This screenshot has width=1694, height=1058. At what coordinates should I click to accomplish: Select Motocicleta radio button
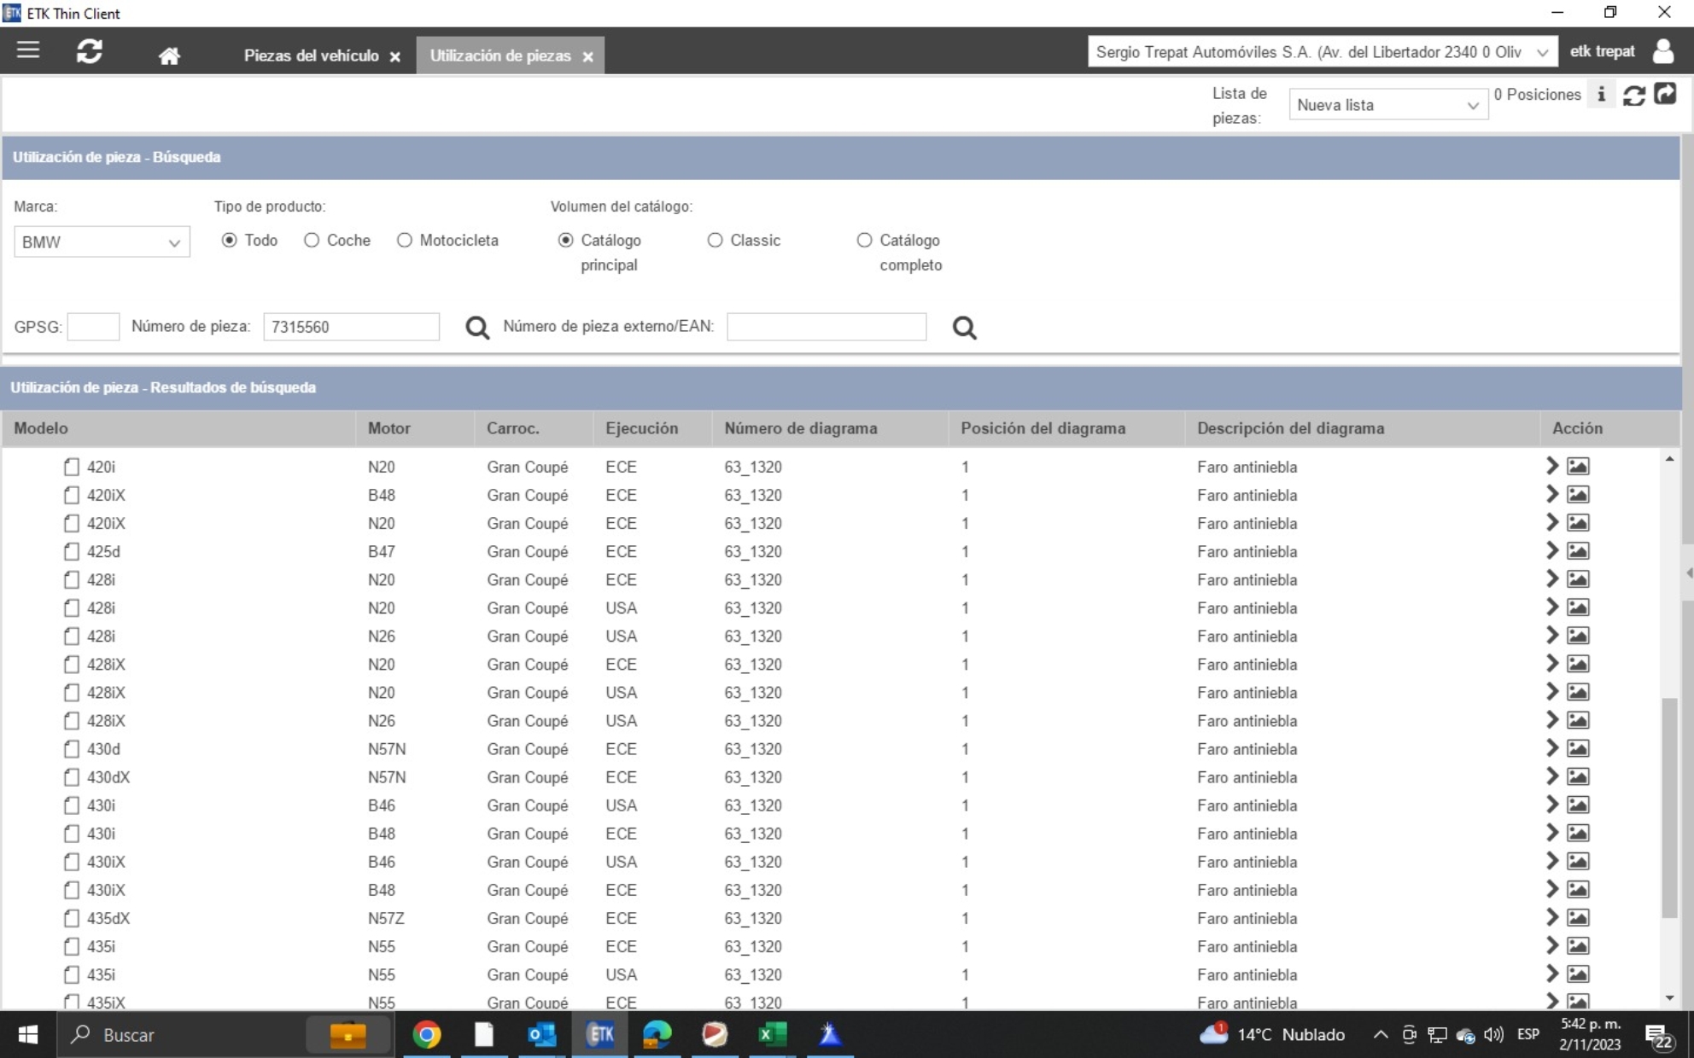405,241
